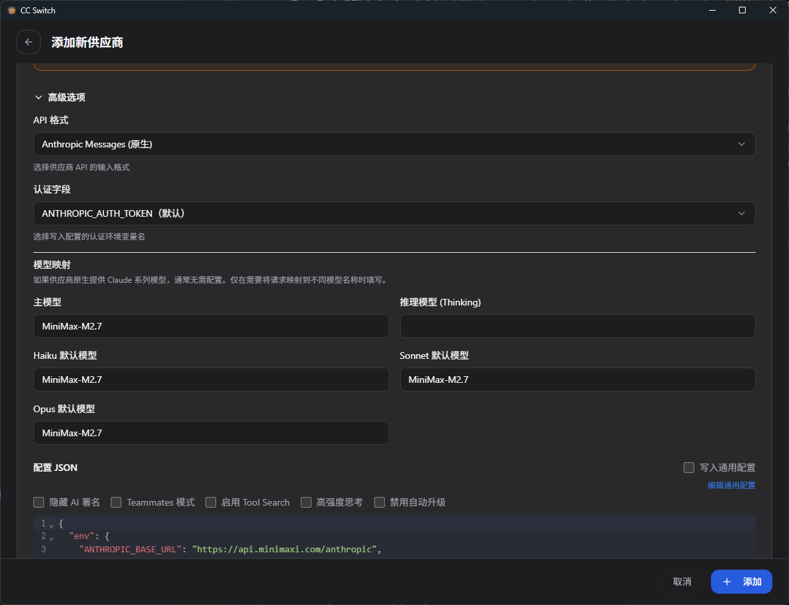This screenshot has width=789, height=605.
Task: Click the 取消 button
Action: (682, 582)
